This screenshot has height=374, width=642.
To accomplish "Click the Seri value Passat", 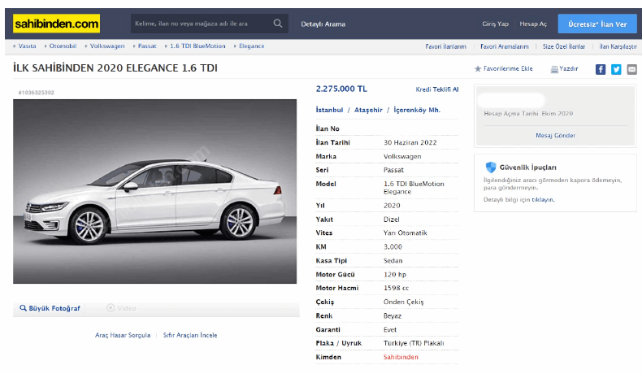I will 393,170.
